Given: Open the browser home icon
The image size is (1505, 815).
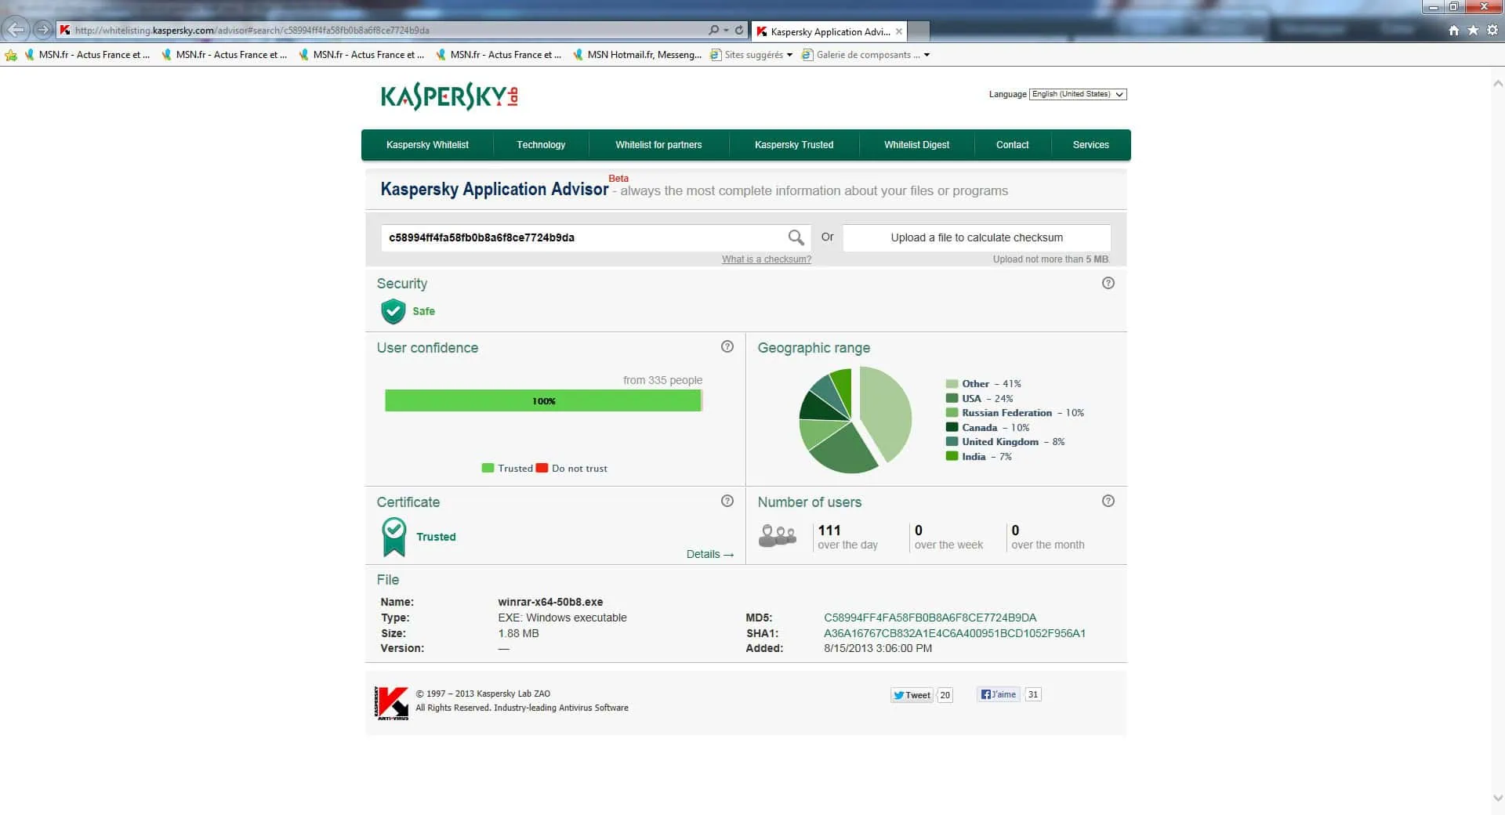Looking at the screenshot, I should click(x=1453, y=31).
